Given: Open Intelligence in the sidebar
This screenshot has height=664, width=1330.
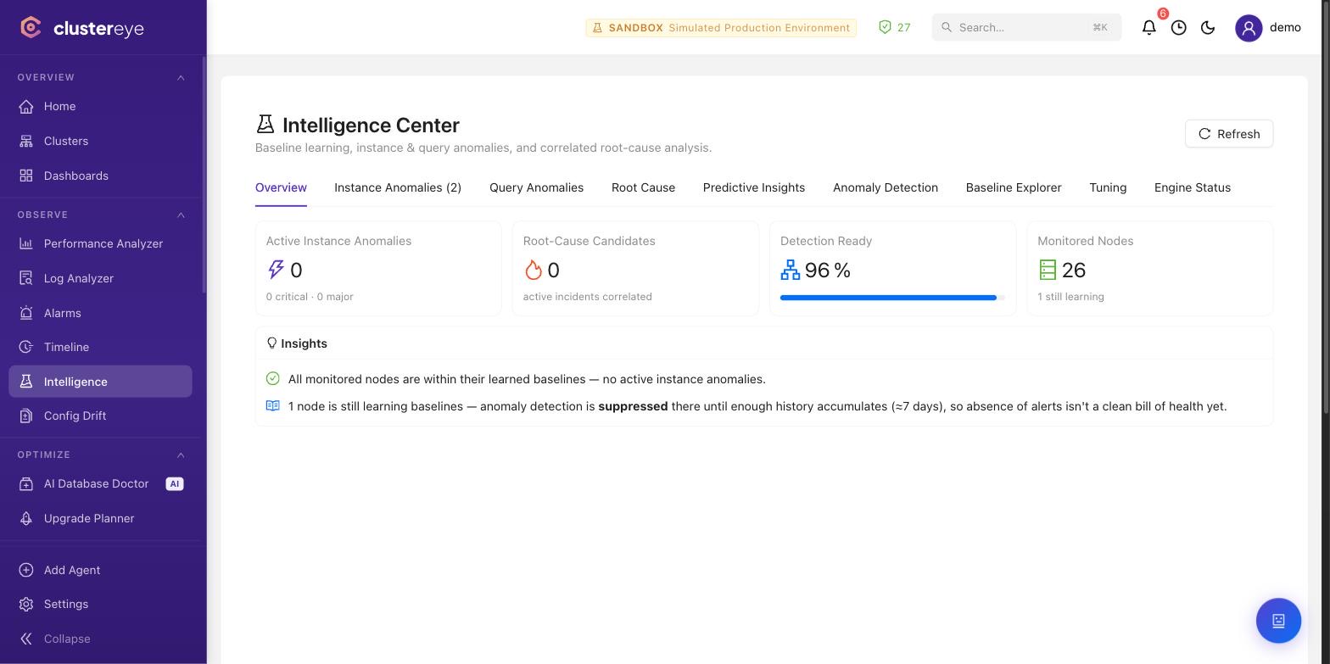Looking at the screenshot, I should [100, 382].
